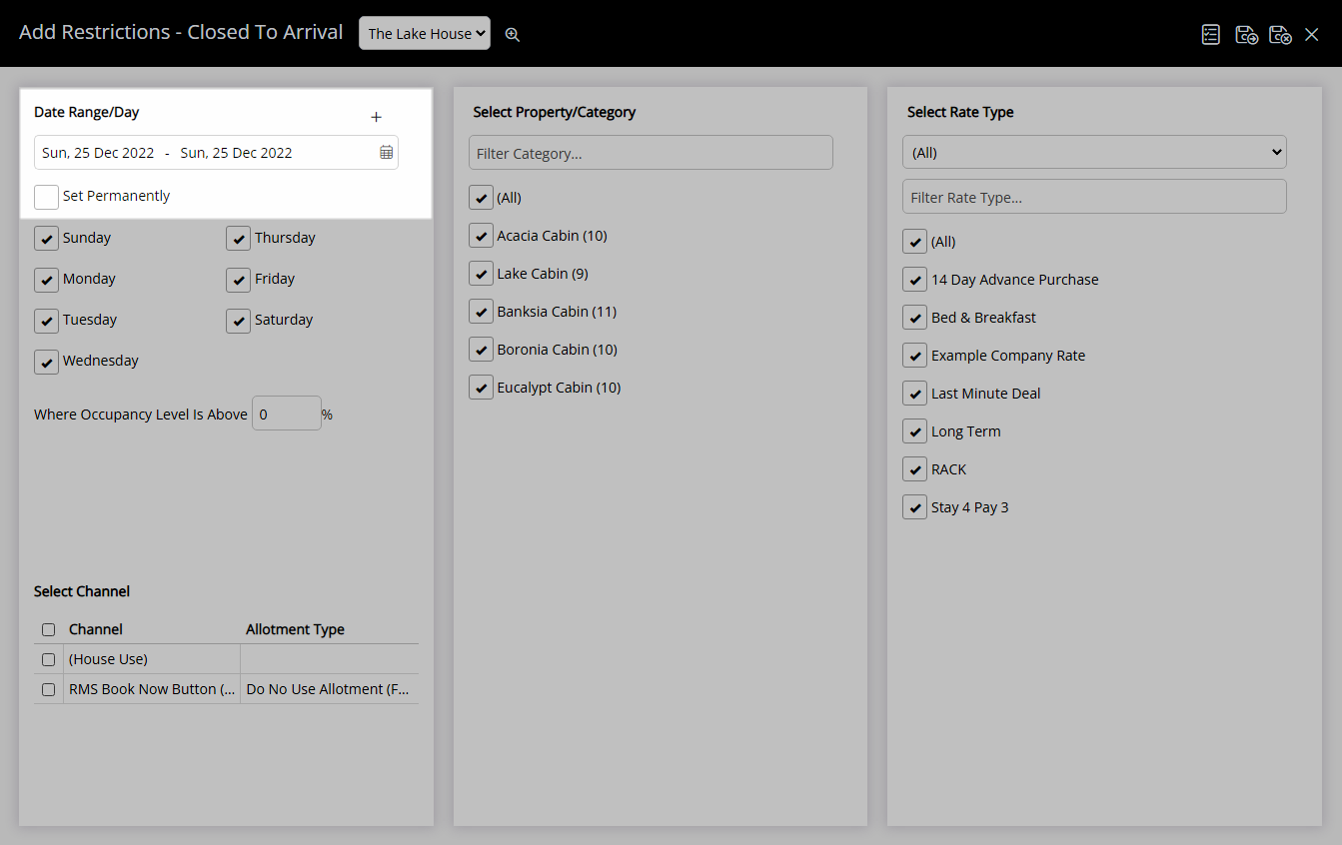Toggle the Tuesday checkbox
This screenshot has width=1342, height=845.
46,321
